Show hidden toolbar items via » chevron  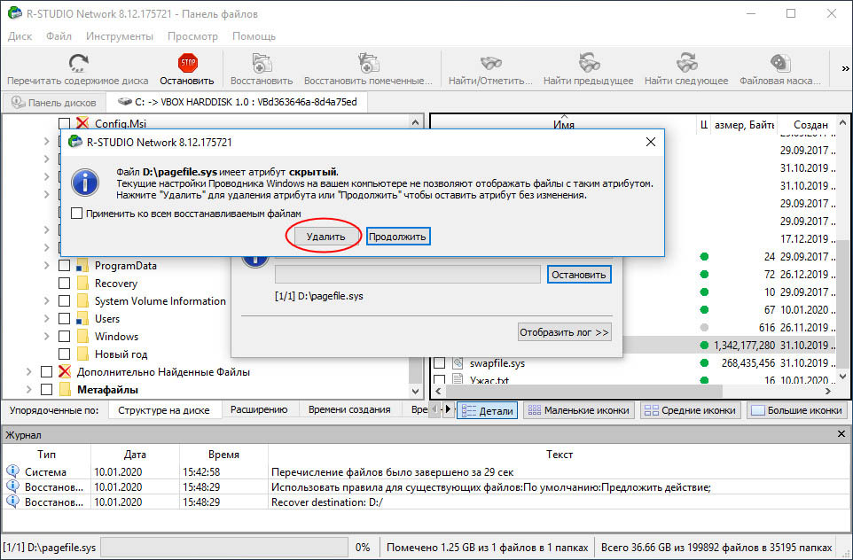coord(845,69)
